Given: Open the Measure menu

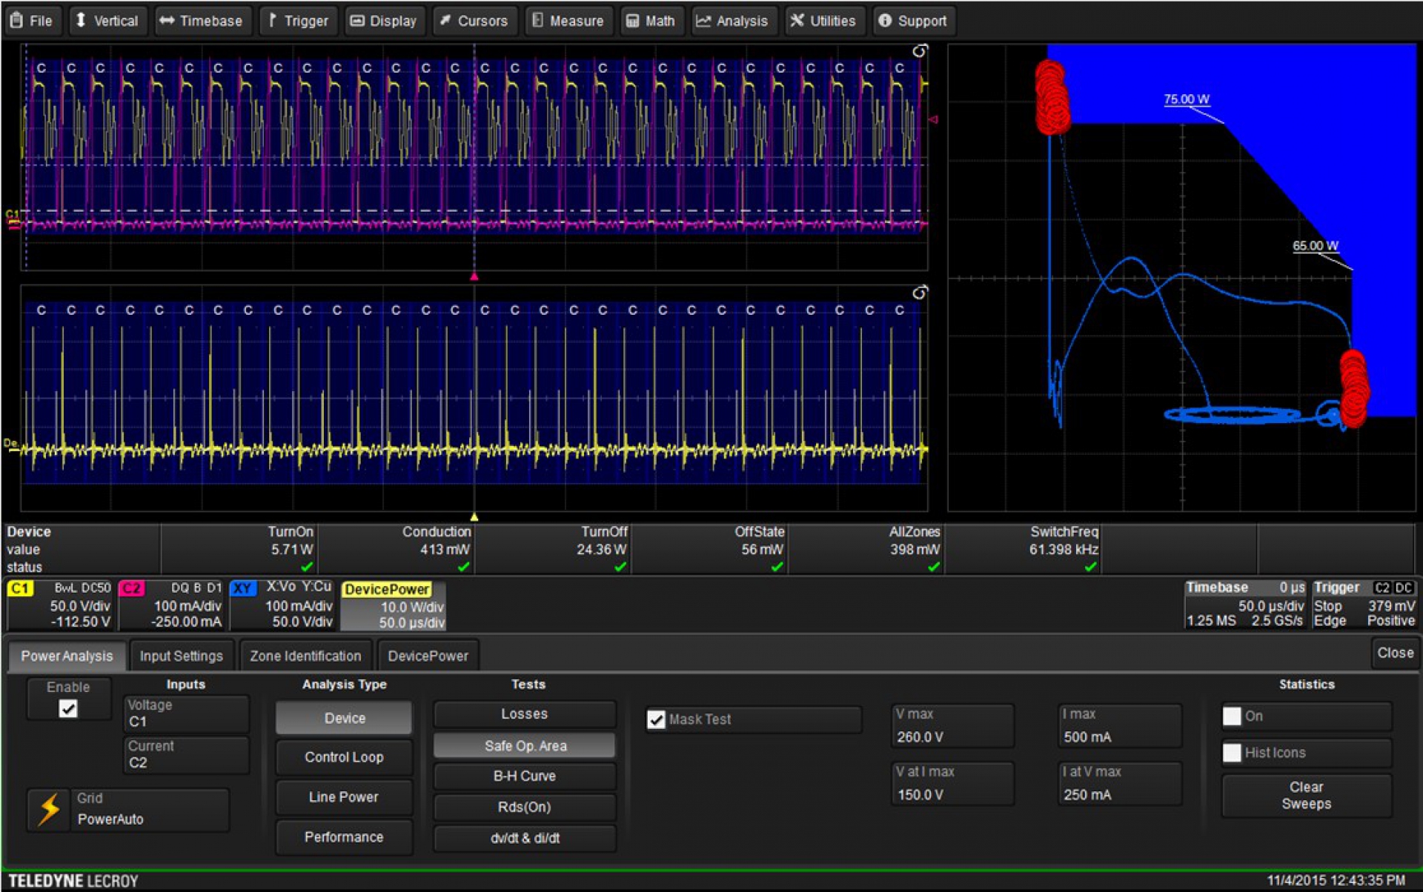Looking at the screenshot, I should click(x=568, y=21).
